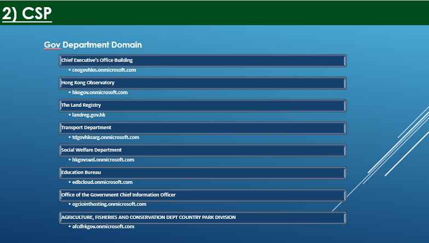This screenshot has height=243, width=429.
Task: Click the '2) CSP' slide title
Action: (x=27, y=13)
